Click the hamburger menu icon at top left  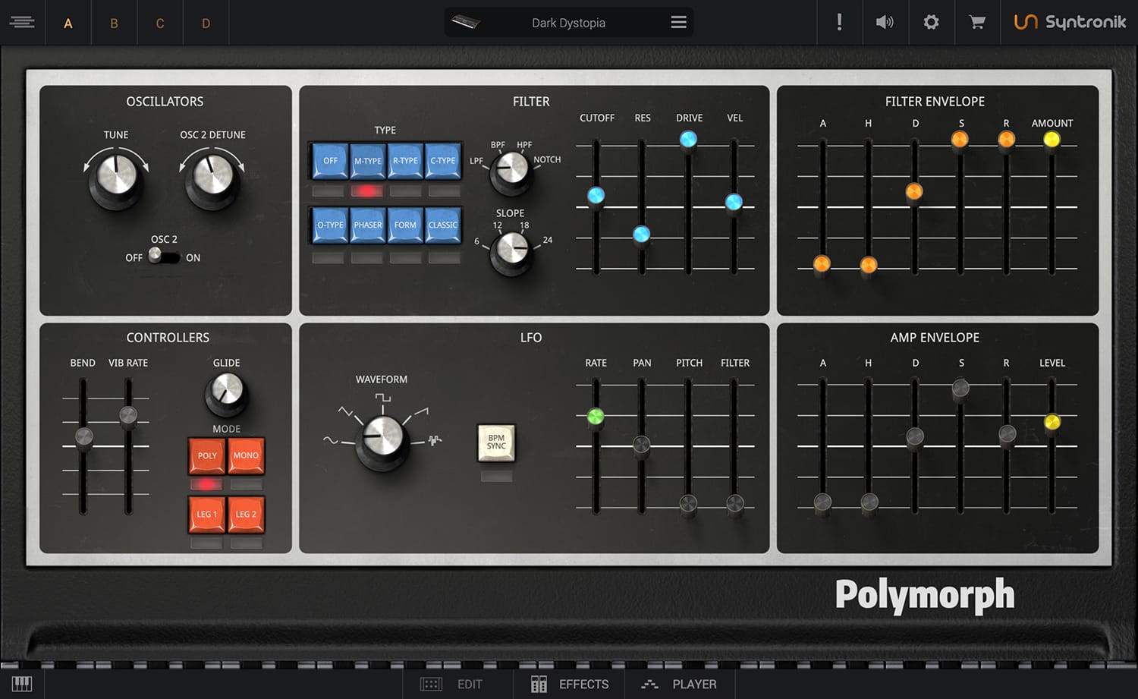pyautogui.click(x=22, y=22)
